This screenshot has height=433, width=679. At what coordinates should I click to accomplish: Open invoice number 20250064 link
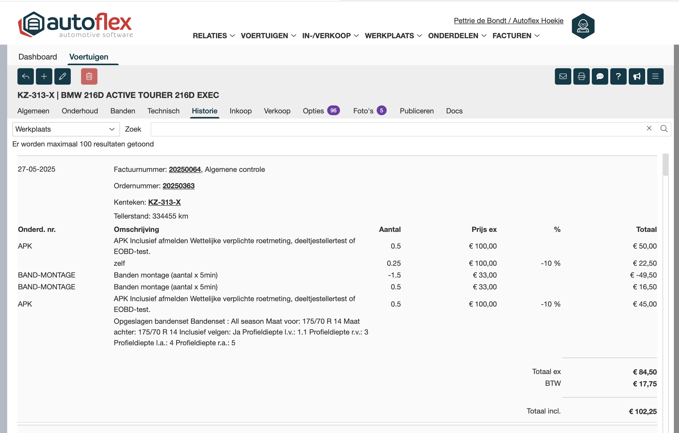click(185, 169)
